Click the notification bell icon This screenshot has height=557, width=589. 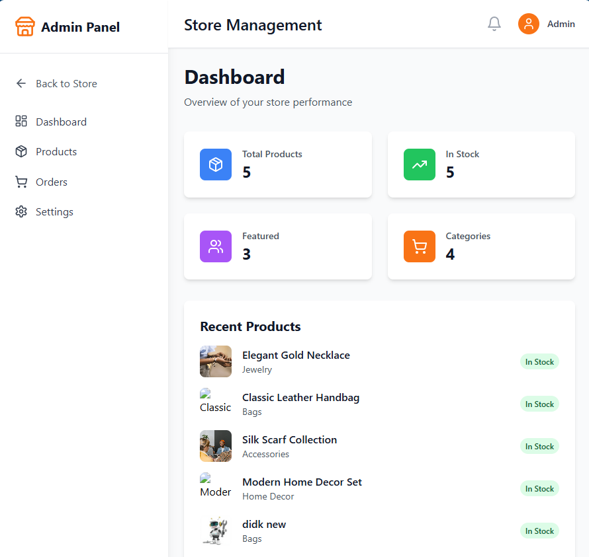click(x=494, y=23)
